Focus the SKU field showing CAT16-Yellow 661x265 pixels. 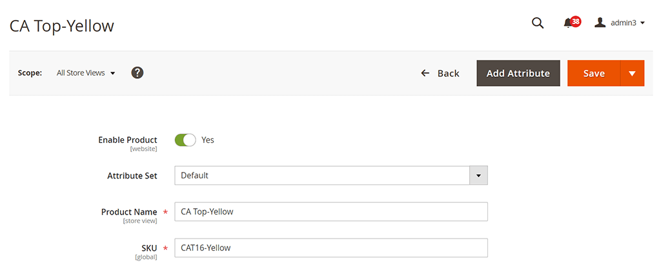point(331,248)
